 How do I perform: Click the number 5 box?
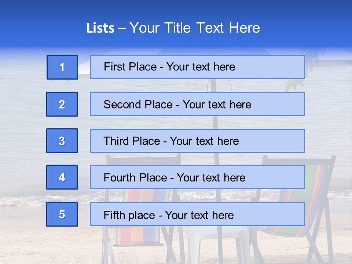(x=62, y=214)
